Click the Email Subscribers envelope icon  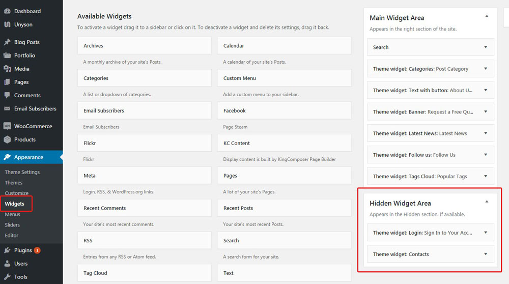[x=7, y=108]
